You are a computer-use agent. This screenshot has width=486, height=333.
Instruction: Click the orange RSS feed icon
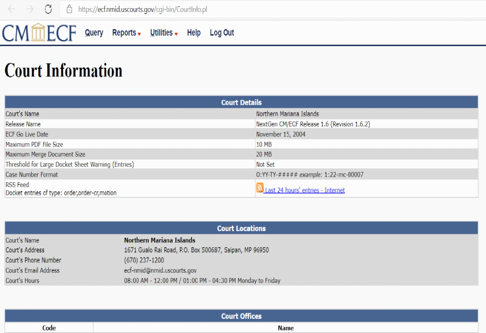[x=260, y=188]
